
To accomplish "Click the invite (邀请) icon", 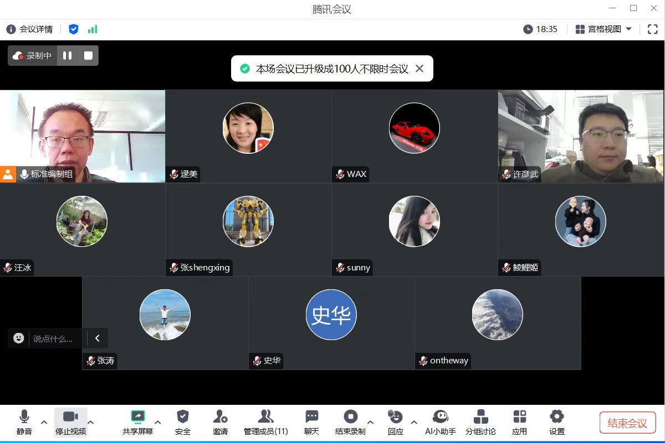I will click(220, 417).
